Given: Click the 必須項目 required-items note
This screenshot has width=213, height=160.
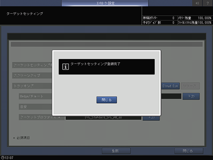Looking at the screenshot, I should coord(21,138).
